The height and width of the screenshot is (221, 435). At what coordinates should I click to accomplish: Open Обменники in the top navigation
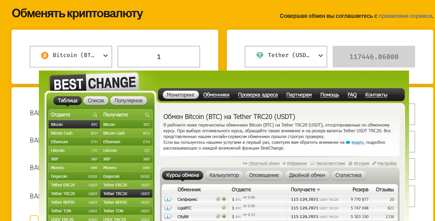tap(216, 95)
